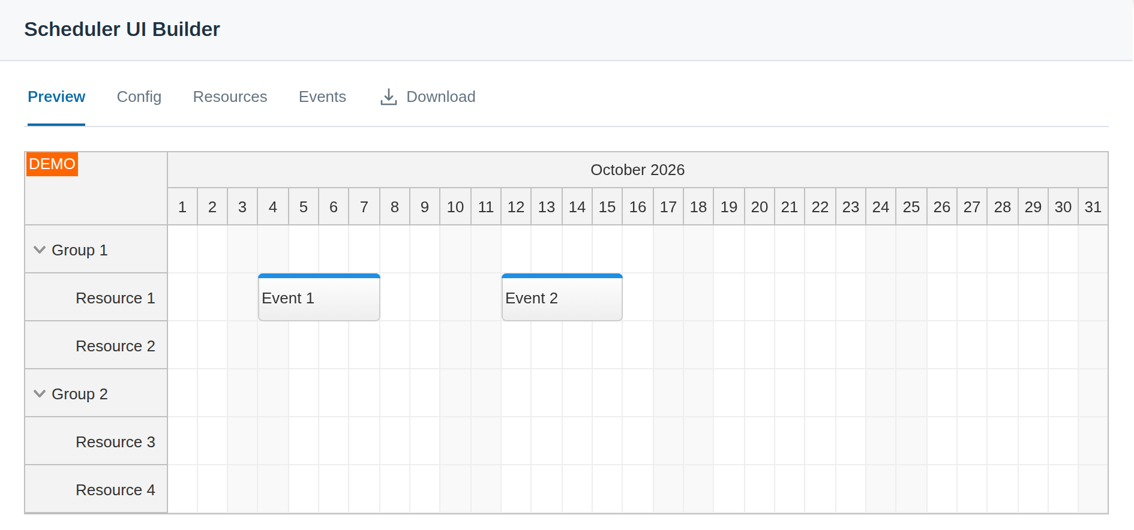Open the Resources tab
1134x530 pixels.
pos(230,97)
